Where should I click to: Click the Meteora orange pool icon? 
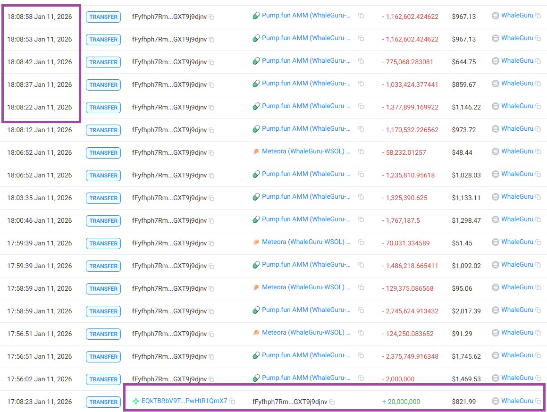[256, 151]
